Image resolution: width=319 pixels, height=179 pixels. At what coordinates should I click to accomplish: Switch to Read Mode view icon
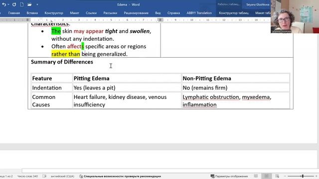click(x=256, y=176)
